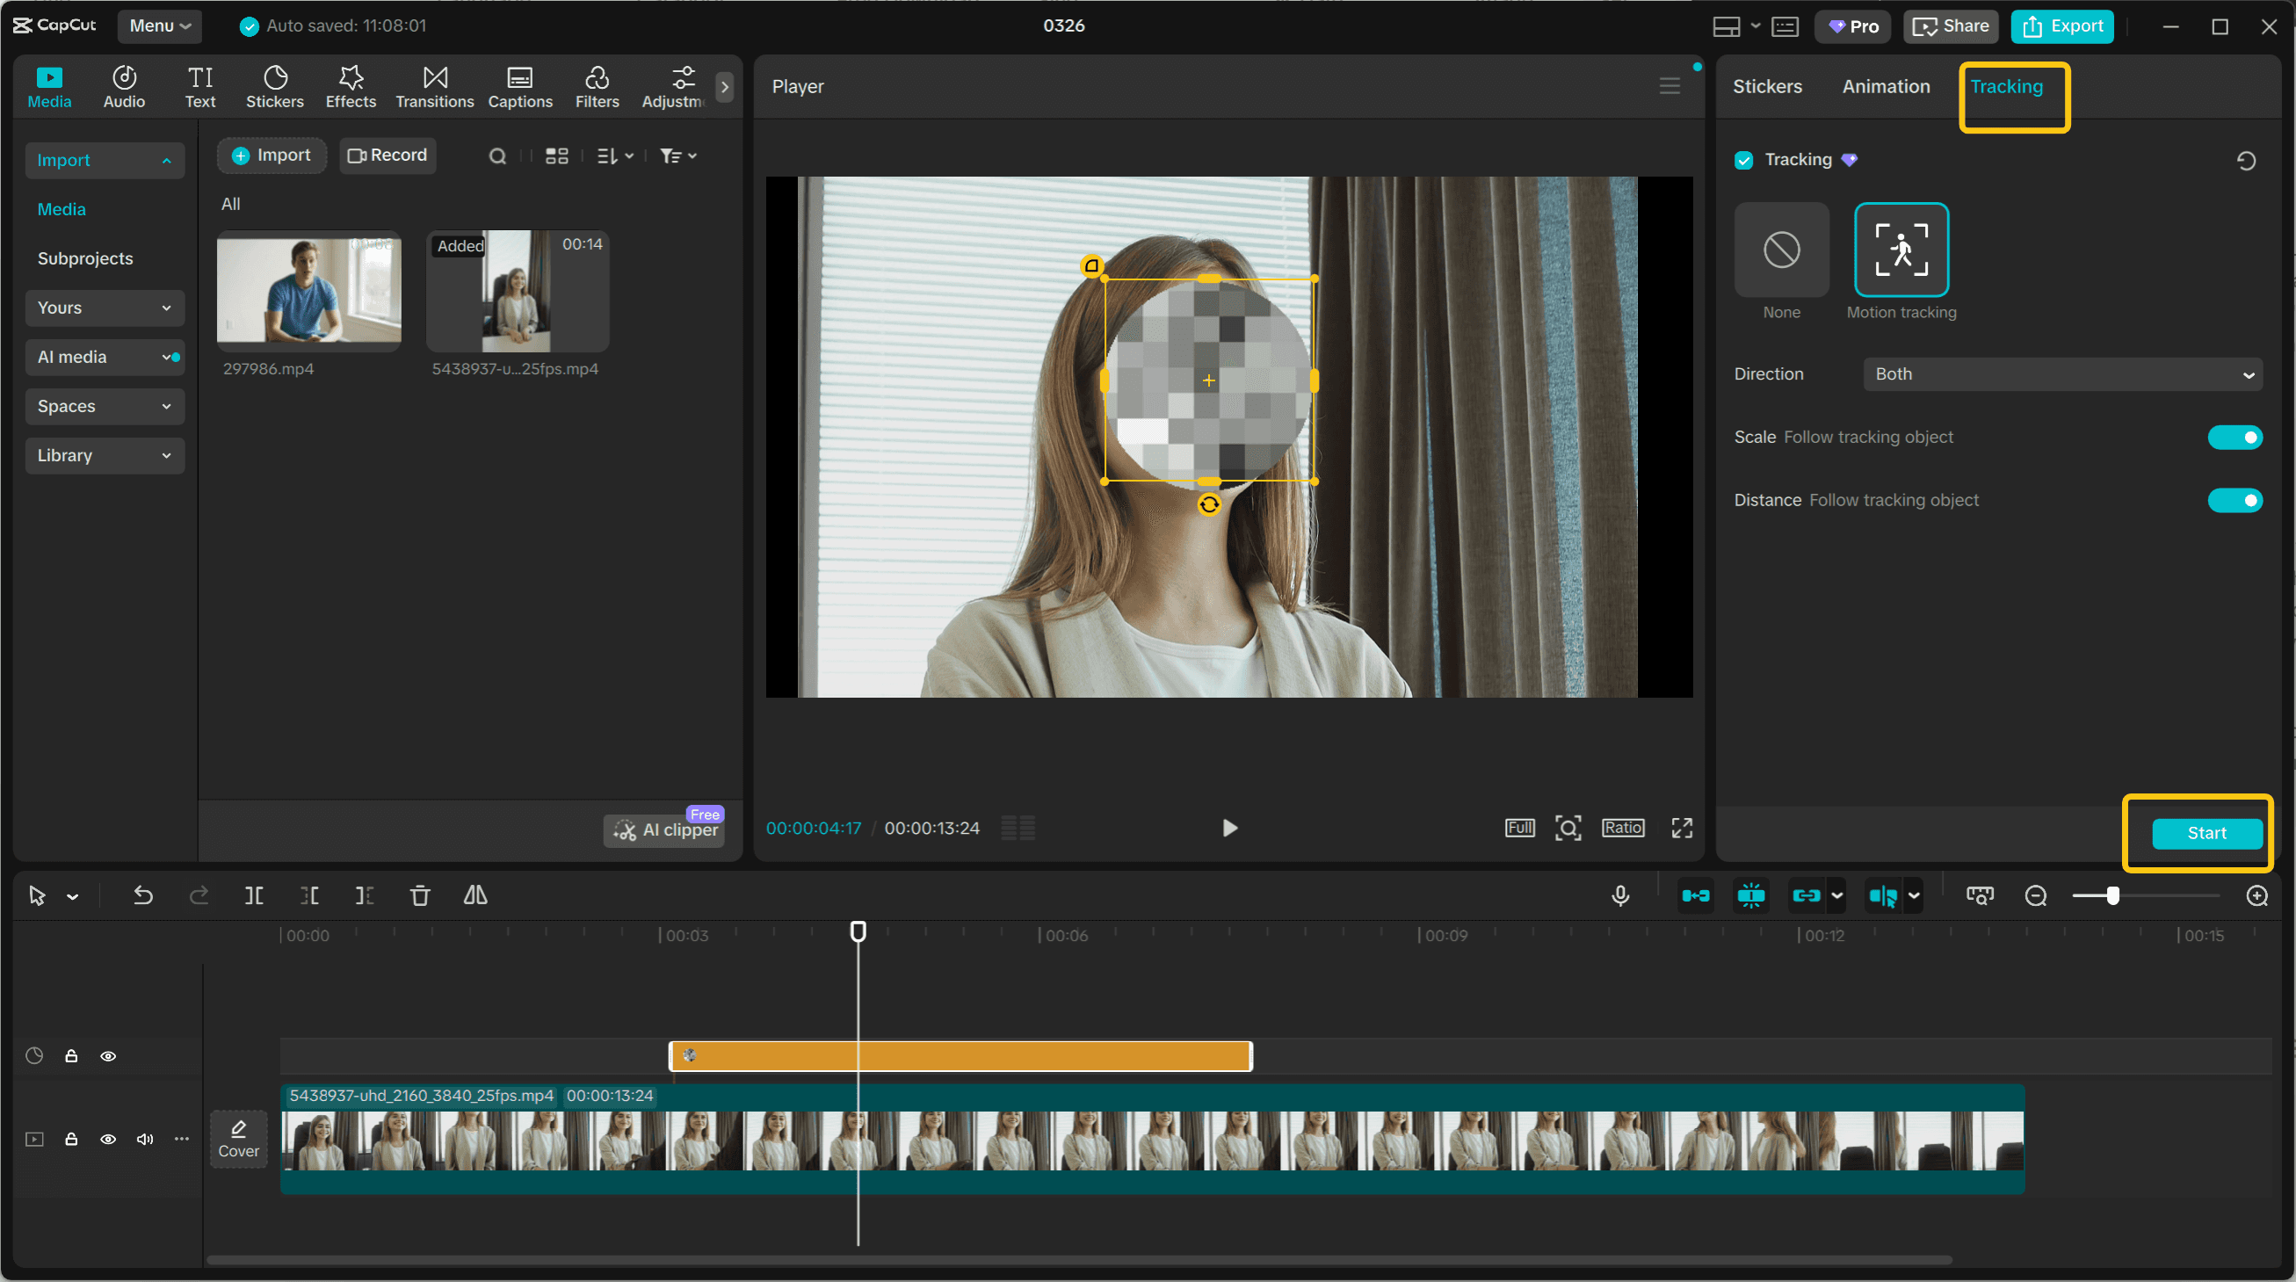
Task: Disable Scale follow tracking object toggle
Action: click(x=2234, y=437)
